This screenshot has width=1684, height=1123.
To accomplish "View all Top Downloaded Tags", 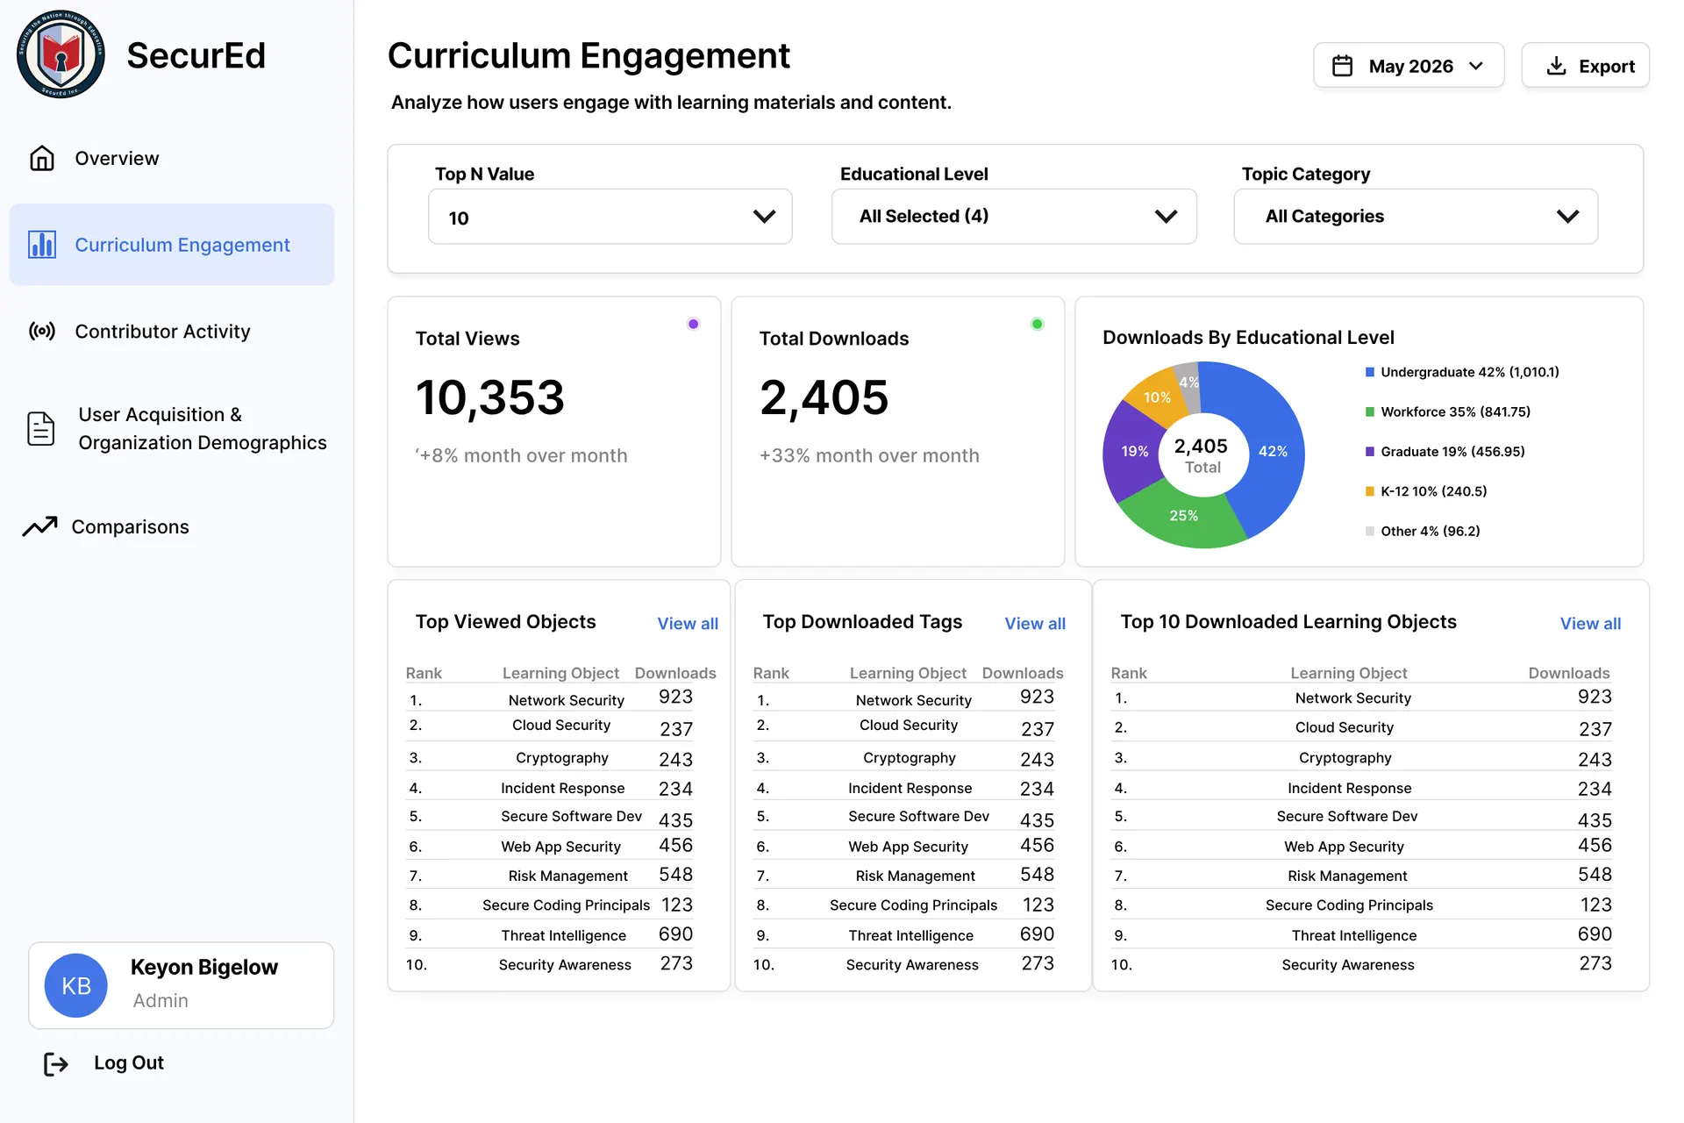I will (x=1035, y=623).
